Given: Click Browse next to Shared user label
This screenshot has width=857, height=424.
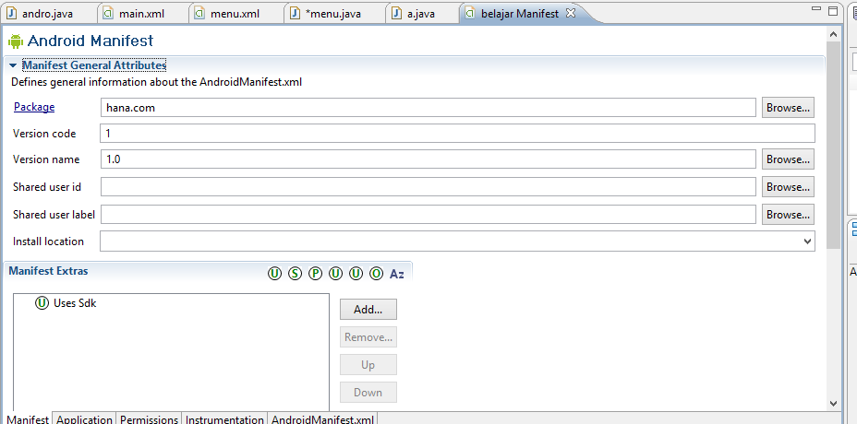Looking at the screenshot, I should point(788,215).
